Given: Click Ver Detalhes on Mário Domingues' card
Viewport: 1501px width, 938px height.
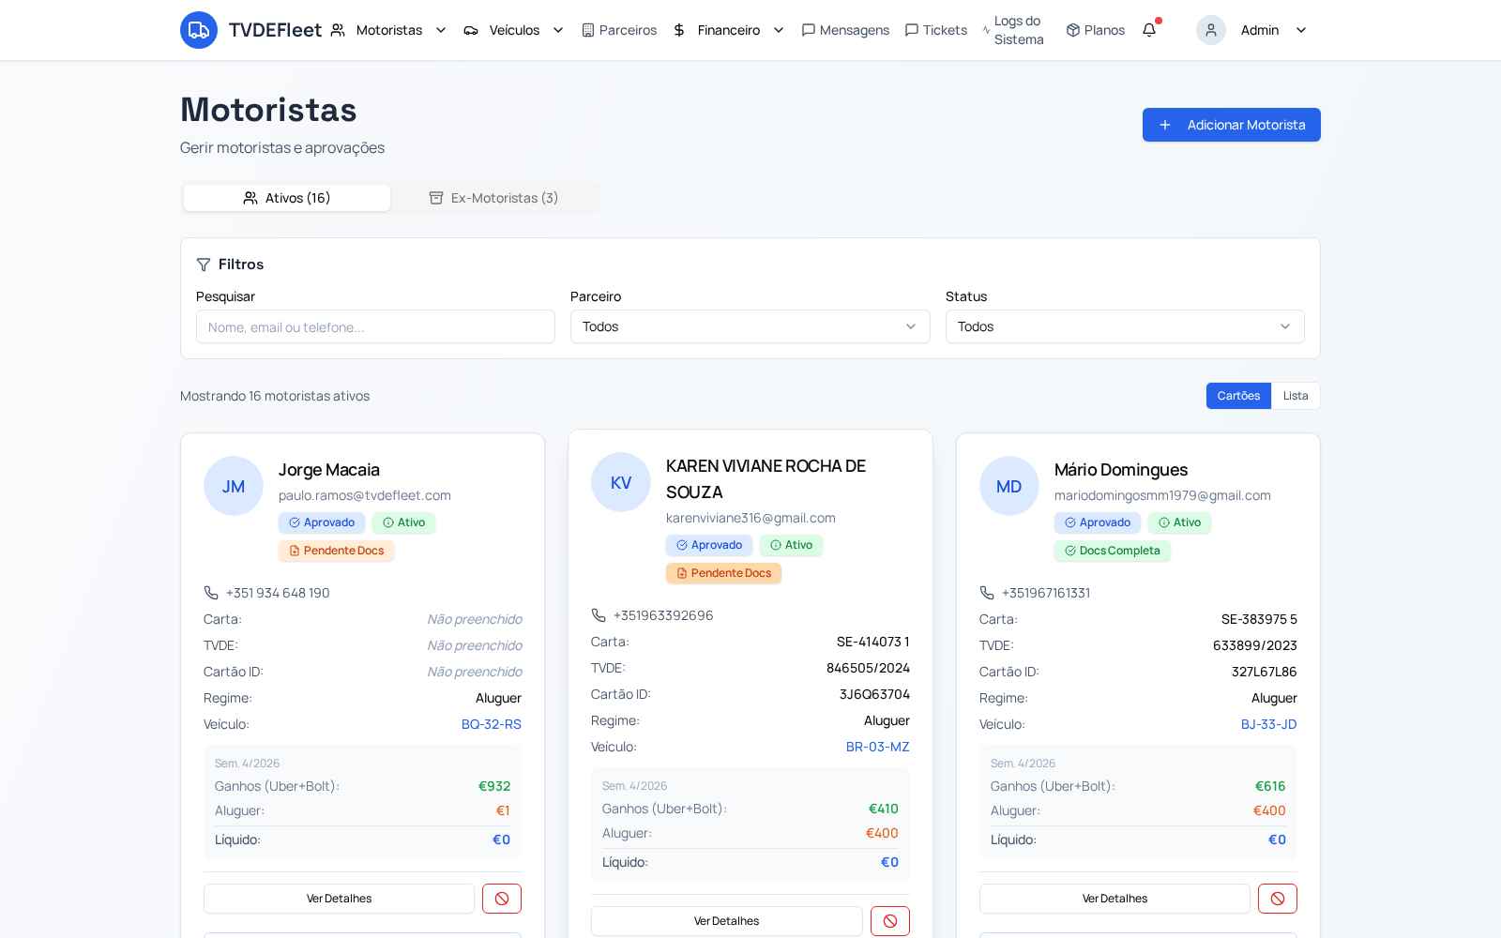Looking at the screenshot, I should pos(1115,899).
